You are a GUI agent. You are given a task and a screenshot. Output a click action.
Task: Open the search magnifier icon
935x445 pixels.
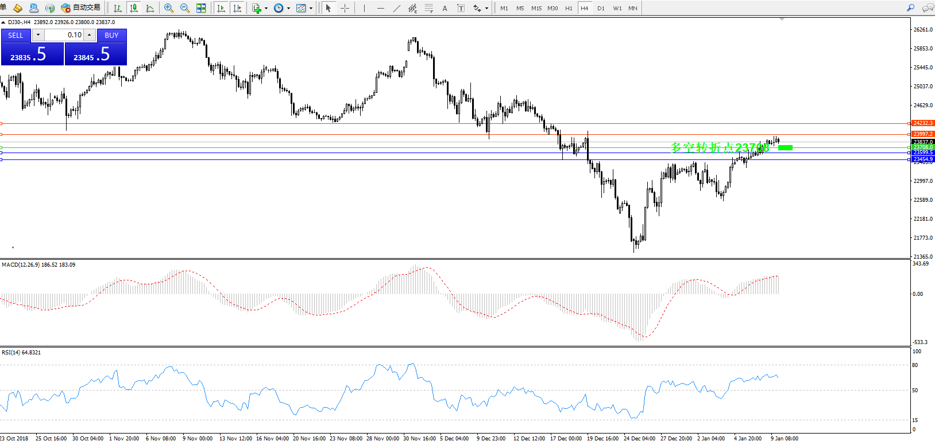(910, 8)
